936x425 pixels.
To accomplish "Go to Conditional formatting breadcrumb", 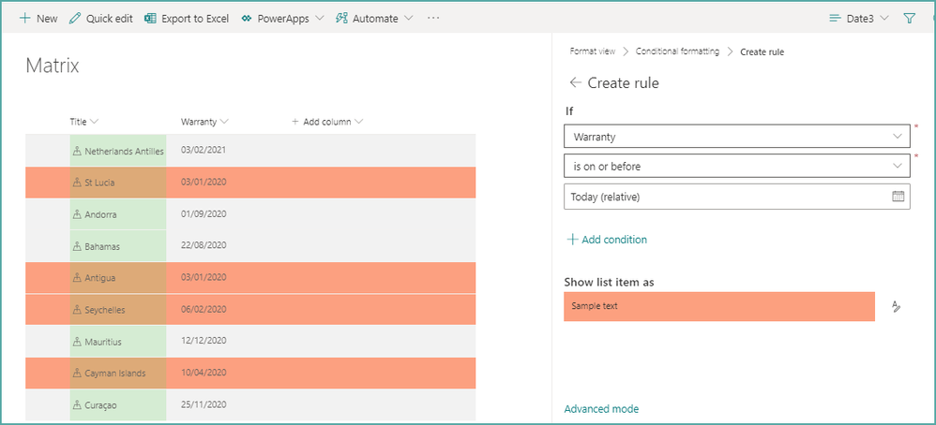I will [x=677, y=51].
